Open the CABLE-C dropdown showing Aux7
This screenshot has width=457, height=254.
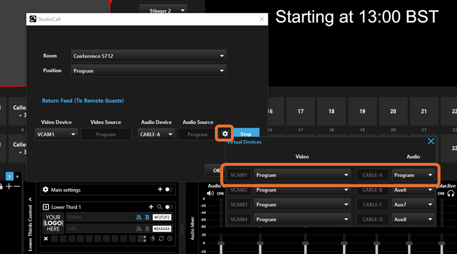pos(413,205)
